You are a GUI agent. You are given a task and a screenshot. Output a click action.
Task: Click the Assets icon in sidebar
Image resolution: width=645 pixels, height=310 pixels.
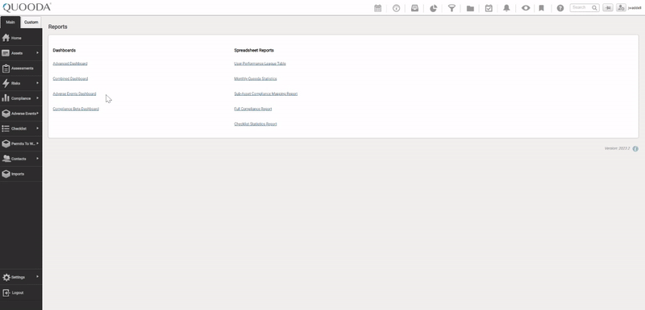coord(6,53)
